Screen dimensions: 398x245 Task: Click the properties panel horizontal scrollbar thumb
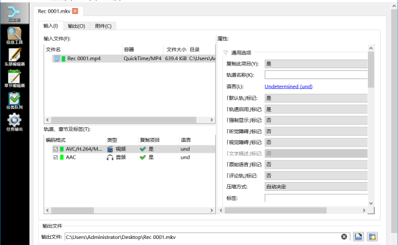point(275,210)
